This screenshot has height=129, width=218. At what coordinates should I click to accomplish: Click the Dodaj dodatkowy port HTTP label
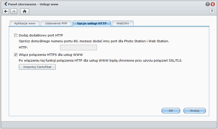41,35
